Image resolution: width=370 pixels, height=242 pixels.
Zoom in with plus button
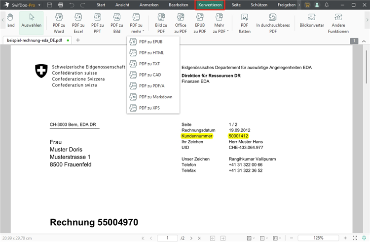pos(345,238)
